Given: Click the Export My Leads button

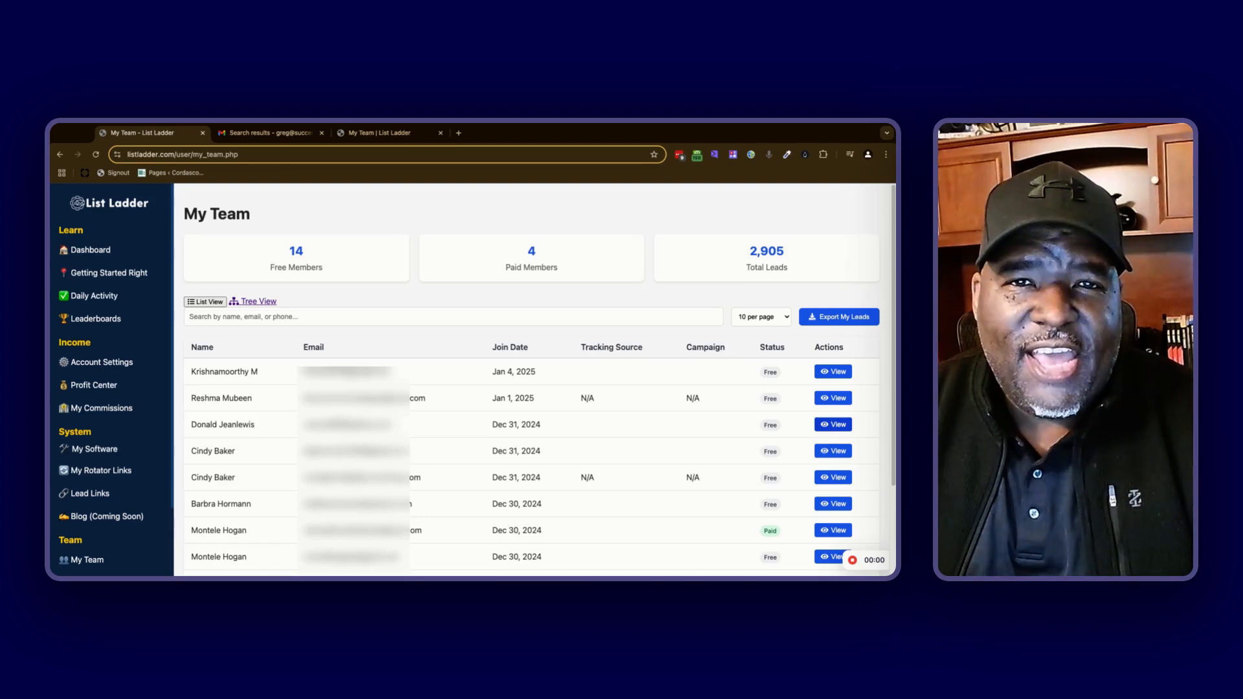Looking at the screenshot, I should click(x=838, y=317).
